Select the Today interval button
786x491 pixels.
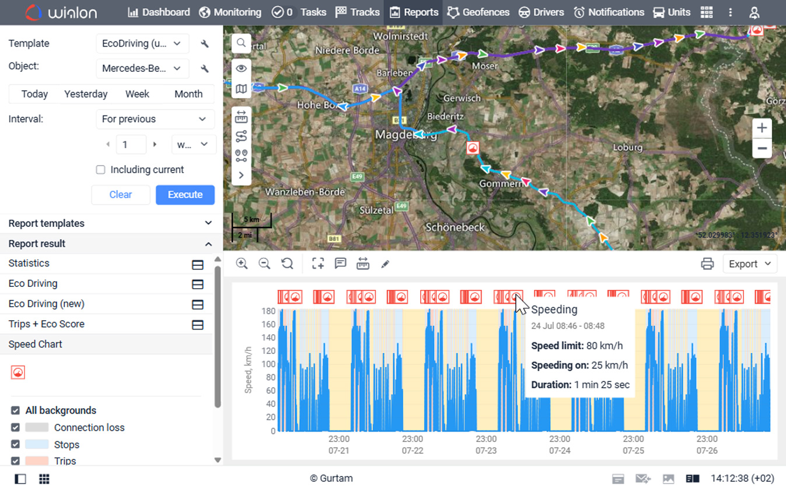pos(34,94)
